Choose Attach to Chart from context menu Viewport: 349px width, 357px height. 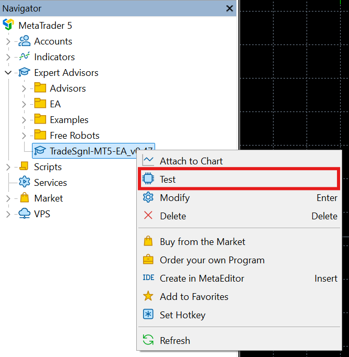239,161
